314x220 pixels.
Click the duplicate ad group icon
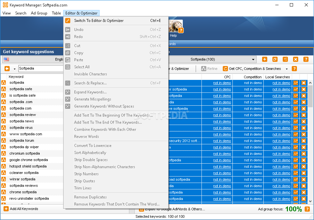275,59
